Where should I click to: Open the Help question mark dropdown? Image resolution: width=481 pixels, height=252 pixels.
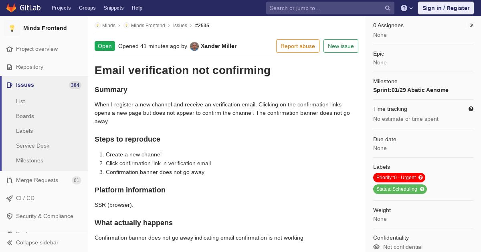tap(407, 8)
